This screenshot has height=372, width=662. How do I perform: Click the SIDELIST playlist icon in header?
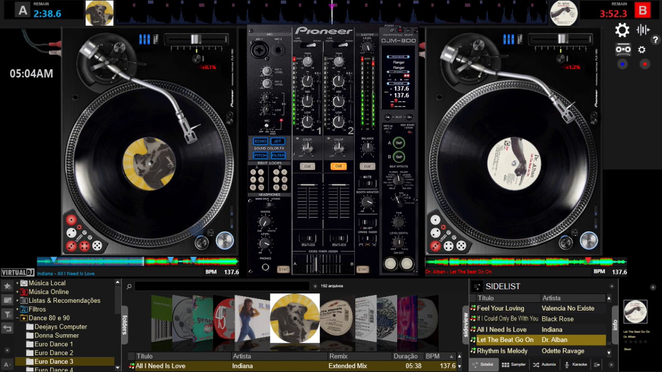point(477,286)
